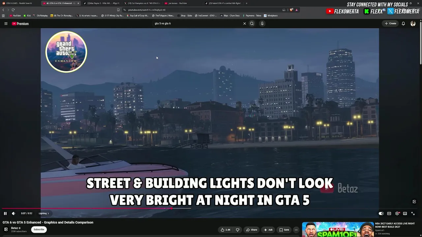Open the Buy Call of Duty bookmark
The height and width of the screenshot is (237, 422).
(x=137, y=15)
